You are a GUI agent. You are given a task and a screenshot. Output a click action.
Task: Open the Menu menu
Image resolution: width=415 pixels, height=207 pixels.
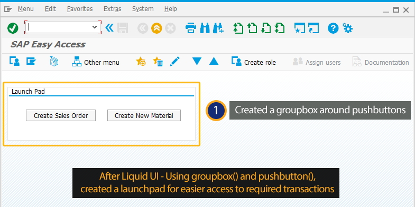tap(26, 9)
